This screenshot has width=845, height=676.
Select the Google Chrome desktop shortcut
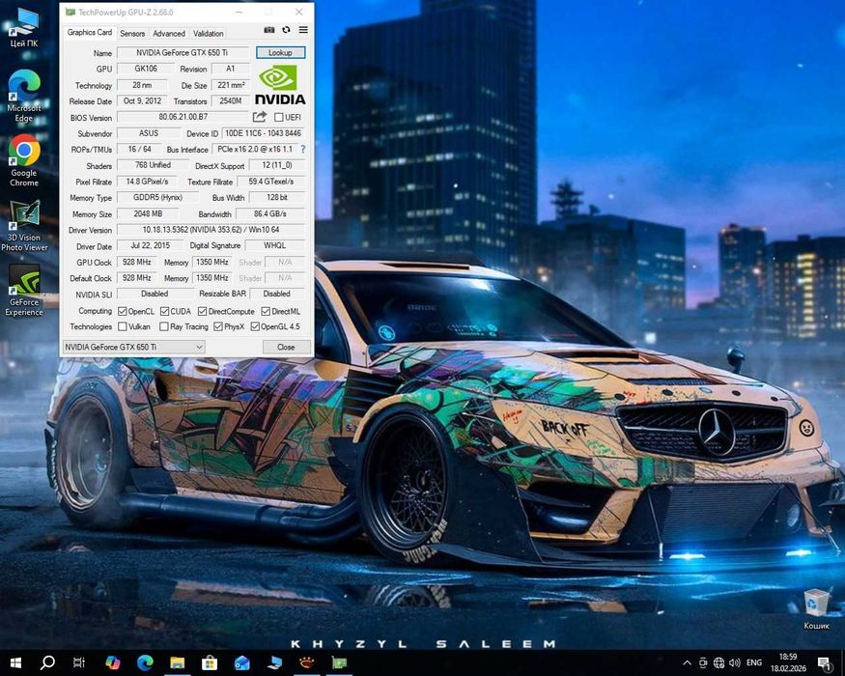(24, 160)
